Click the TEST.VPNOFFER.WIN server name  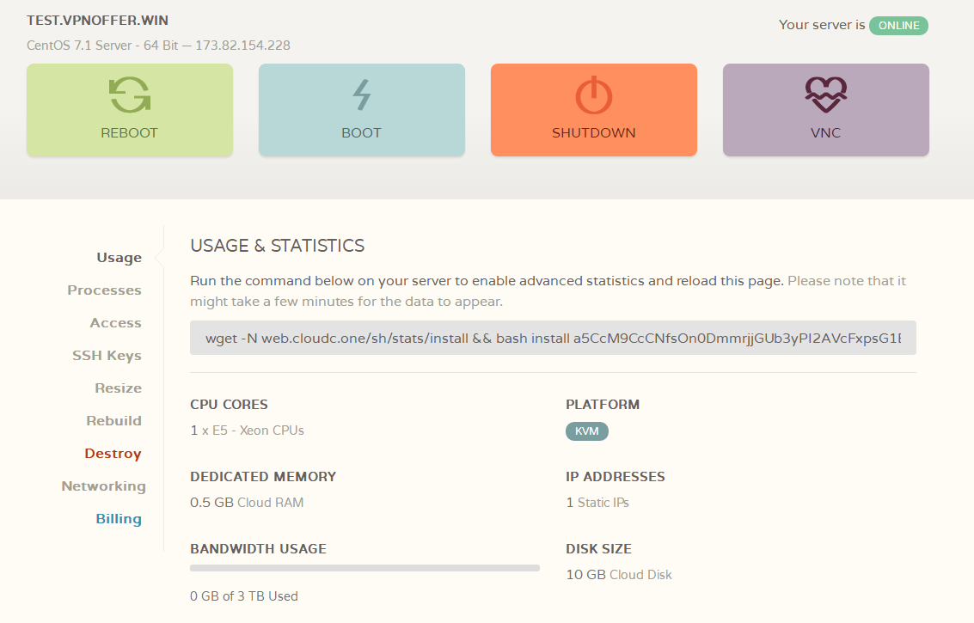[97, 21]
